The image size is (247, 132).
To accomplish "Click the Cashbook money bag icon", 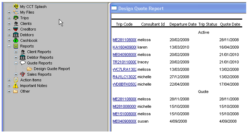I will [16, 40].
